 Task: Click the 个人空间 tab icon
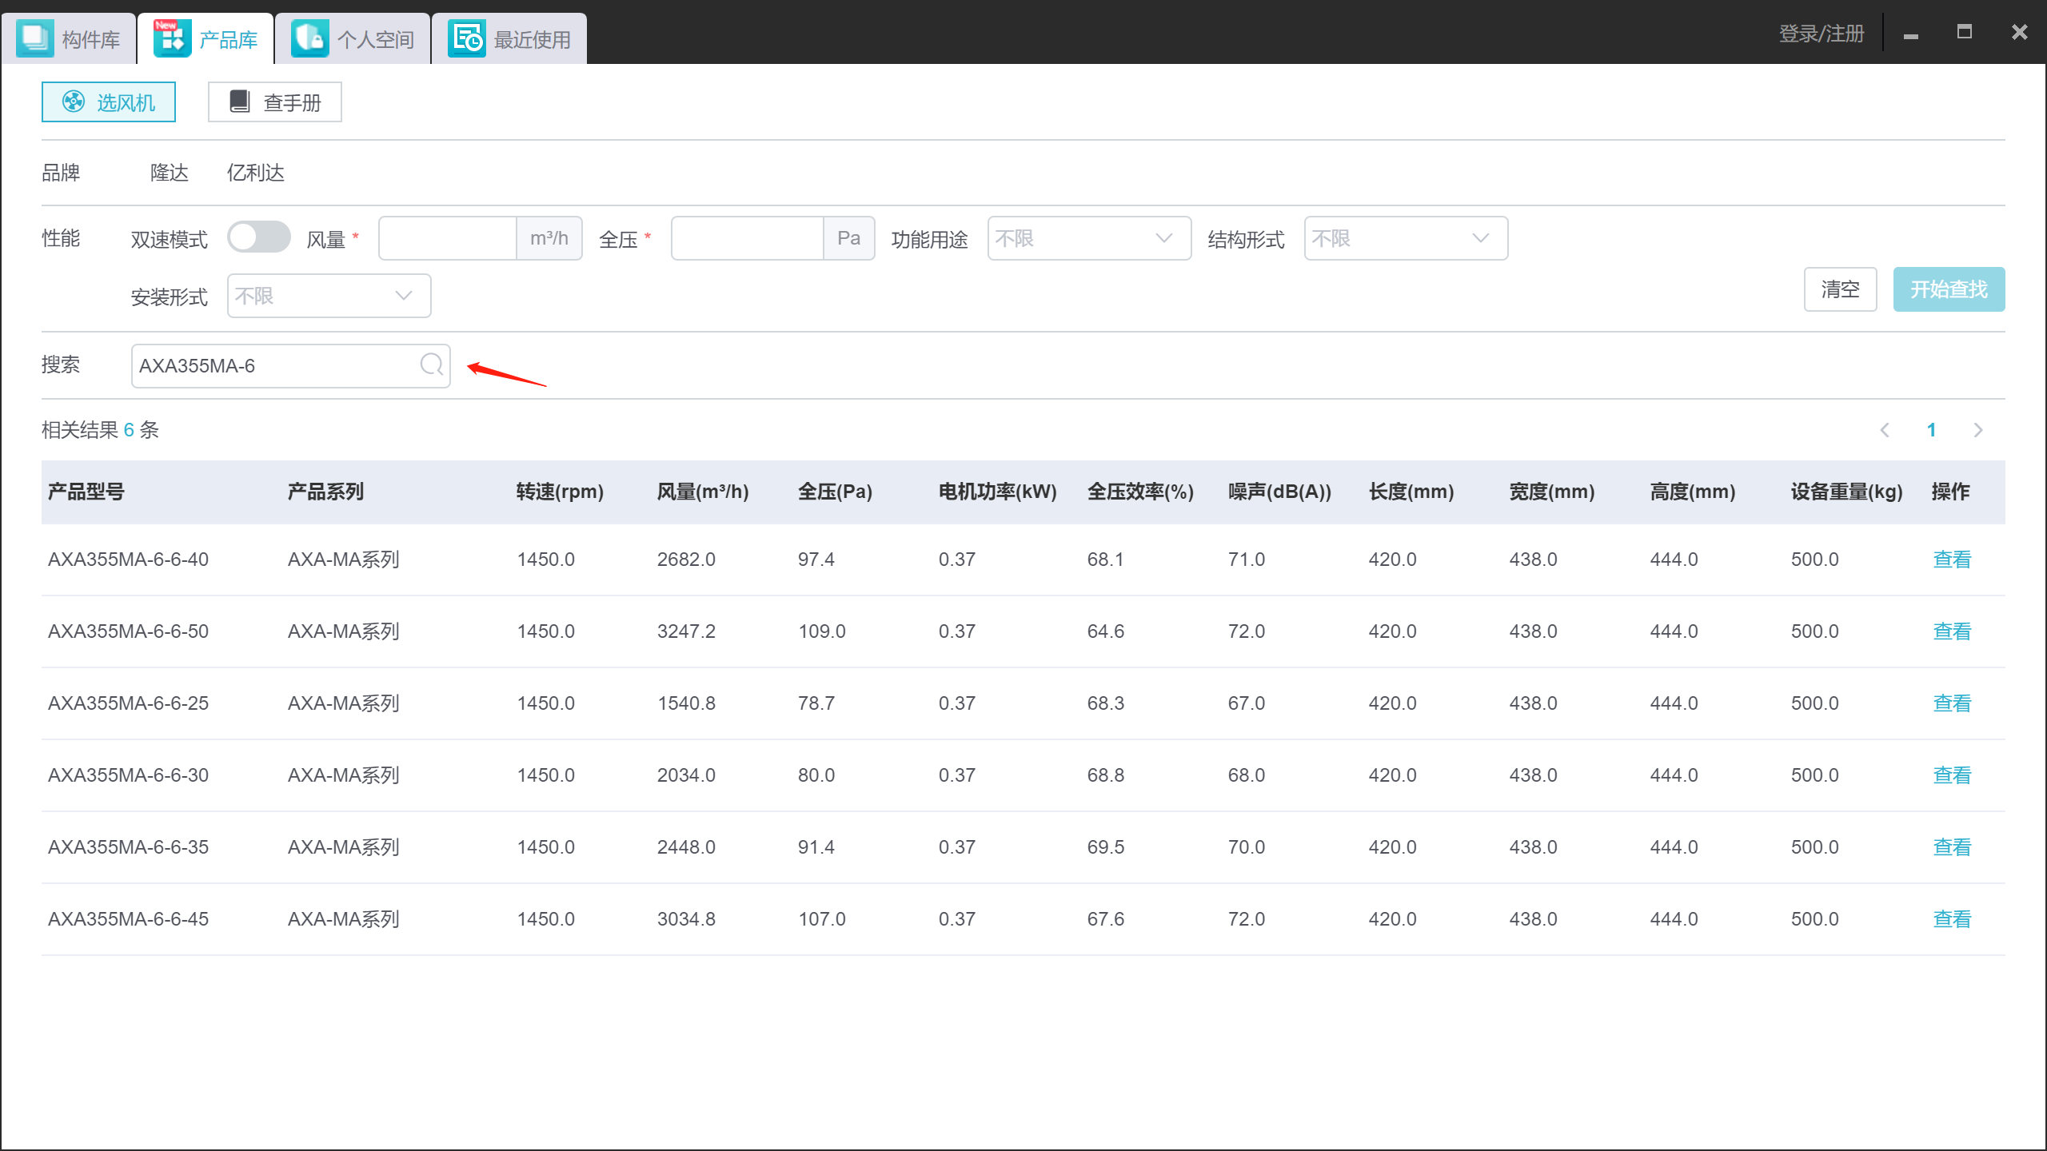click(309, 38)
